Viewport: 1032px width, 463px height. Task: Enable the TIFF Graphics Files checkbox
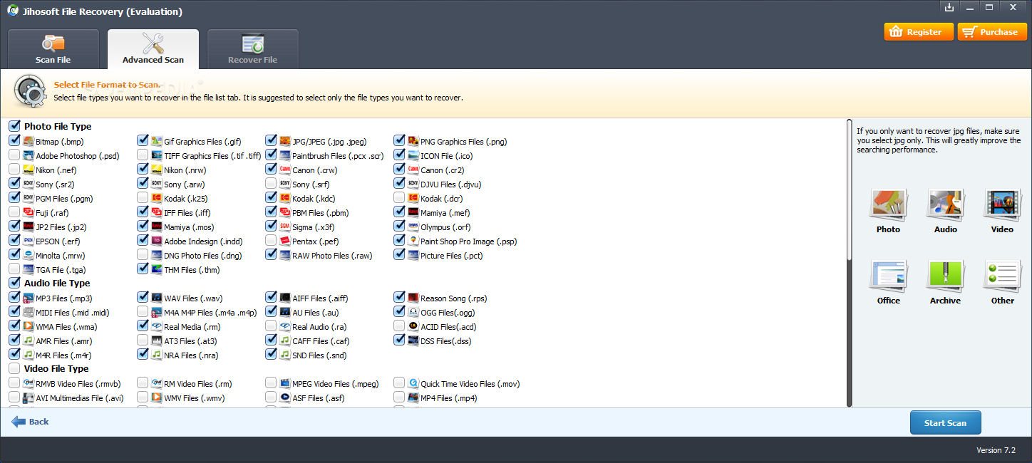point(143,155)
